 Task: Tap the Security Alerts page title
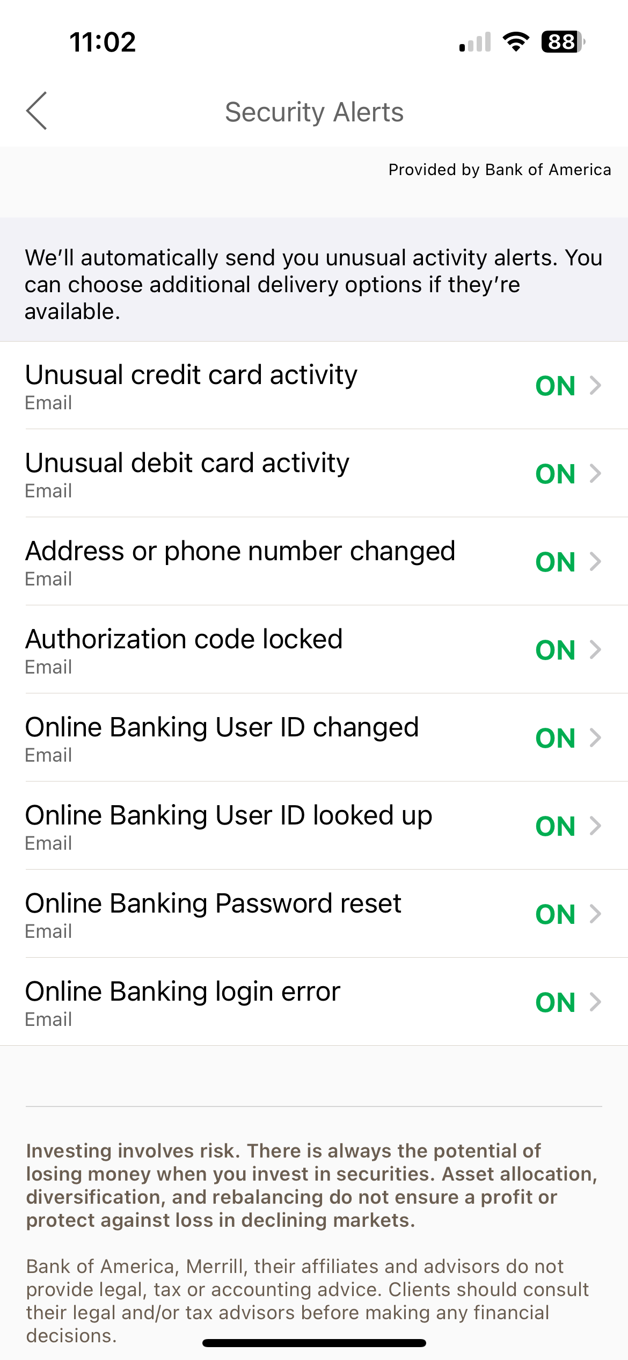click(314, 112)
